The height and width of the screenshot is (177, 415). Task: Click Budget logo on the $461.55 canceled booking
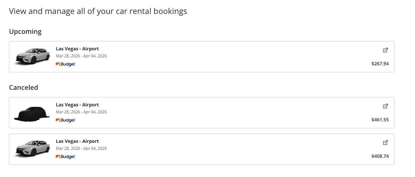[x=66, y=120]
